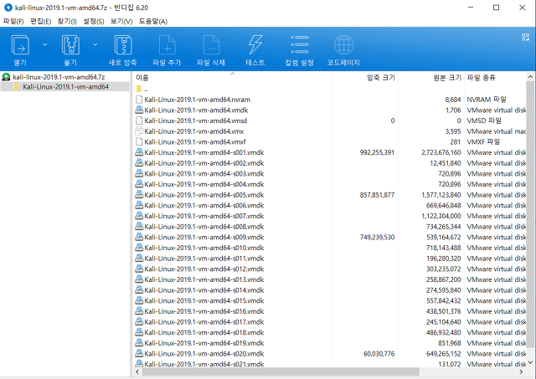Click horizontal scrollbar left arrow
536x379 pixels.
pyautogui.click(x=137, y=371)
